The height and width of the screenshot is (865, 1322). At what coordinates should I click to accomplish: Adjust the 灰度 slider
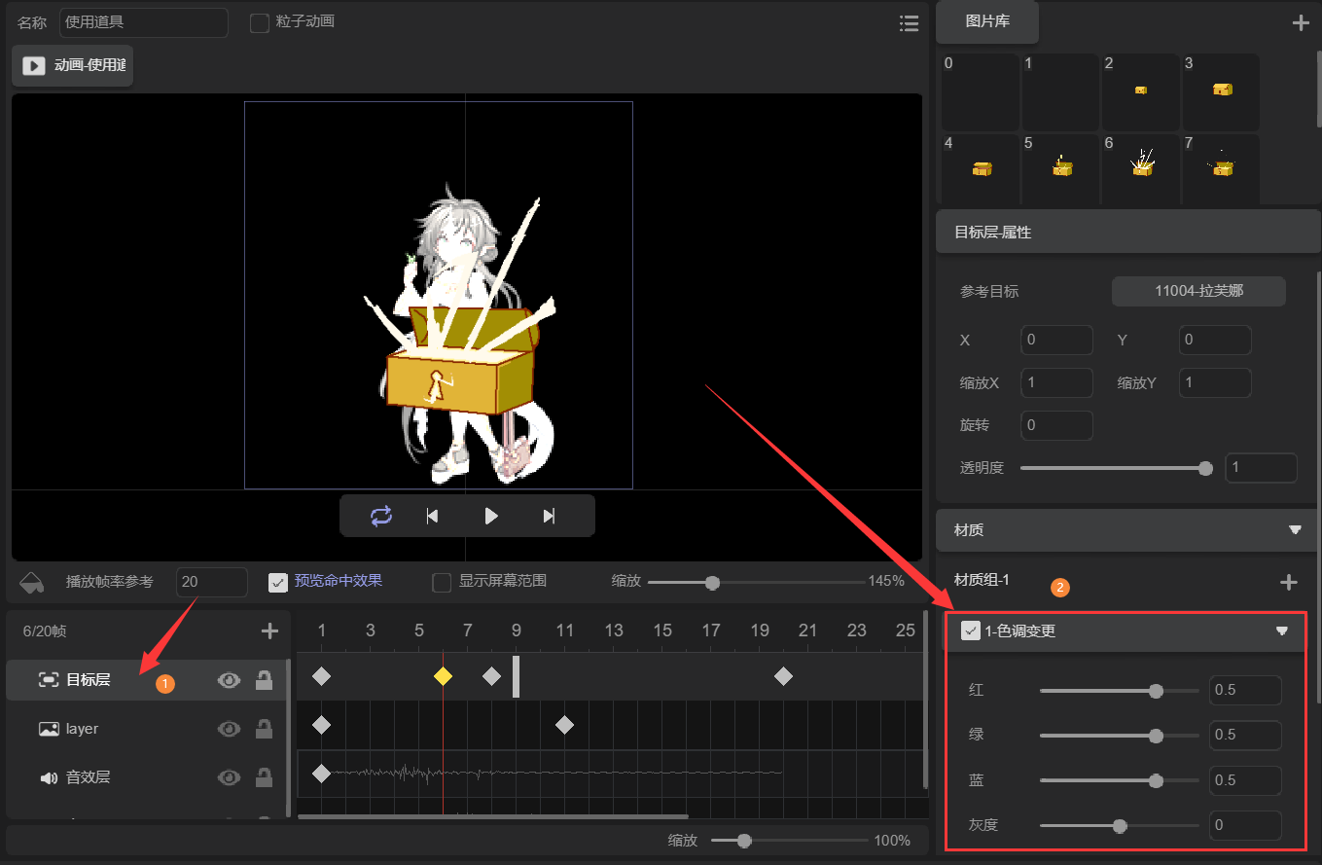click(1119, 826)
